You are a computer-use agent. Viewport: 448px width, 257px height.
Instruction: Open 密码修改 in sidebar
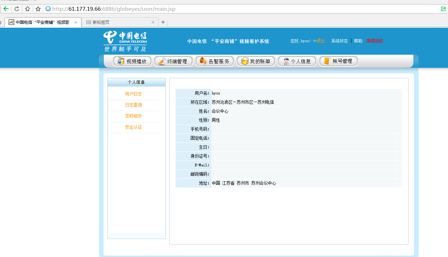click(x=133, y=116)
